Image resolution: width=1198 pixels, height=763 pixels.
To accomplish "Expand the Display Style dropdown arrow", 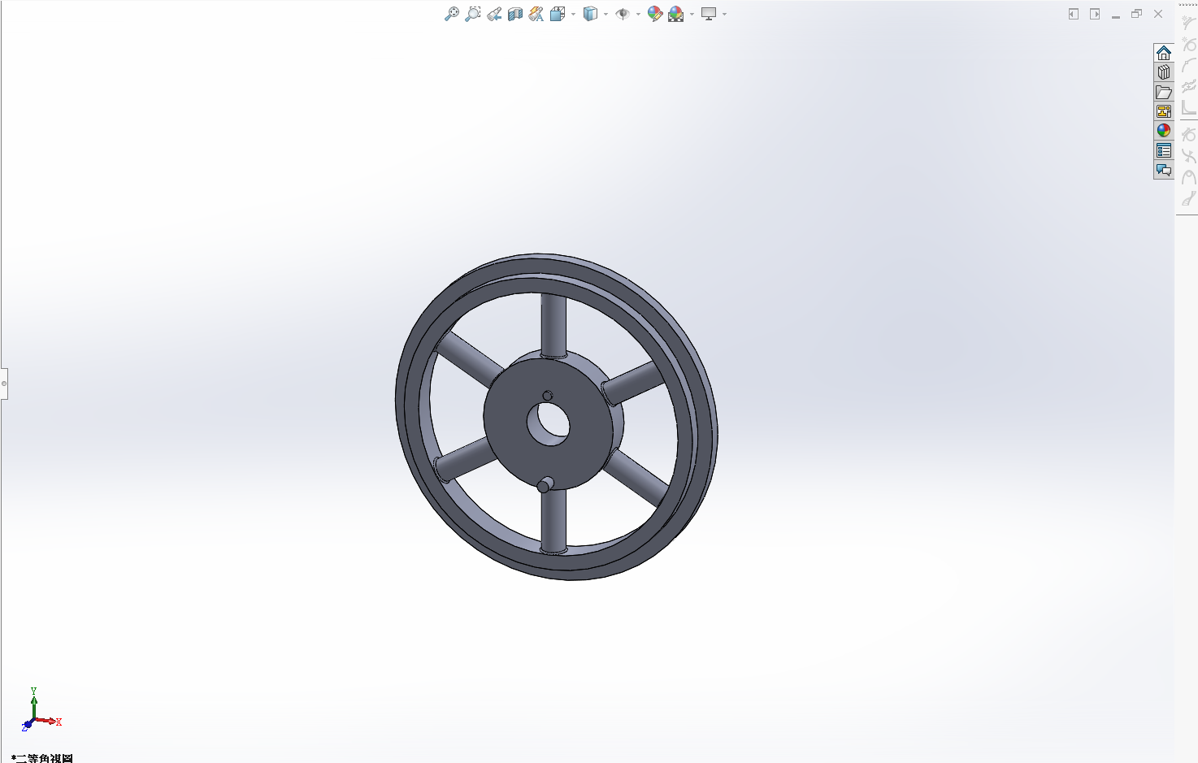I will click(x=606, y=14).
